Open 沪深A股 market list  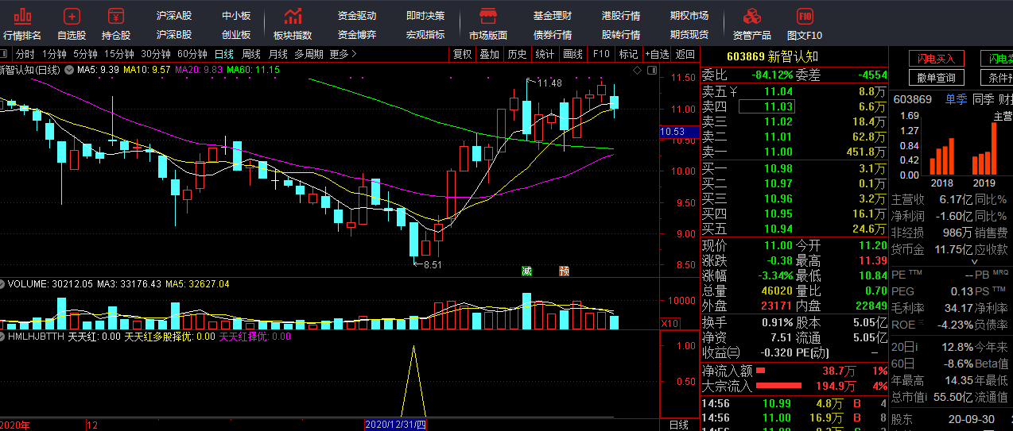pyautogui.click(x=174, y=16)
